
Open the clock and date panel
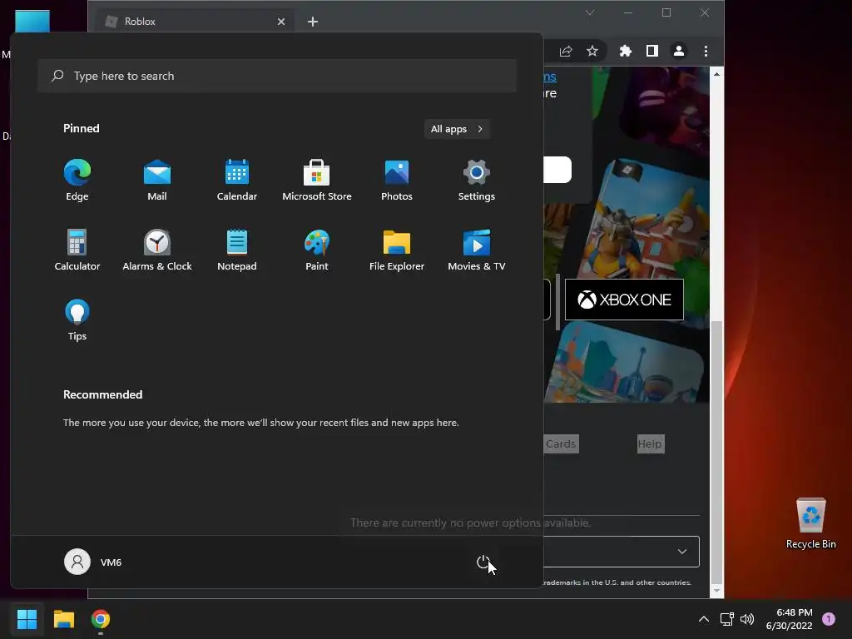[790, 619]
